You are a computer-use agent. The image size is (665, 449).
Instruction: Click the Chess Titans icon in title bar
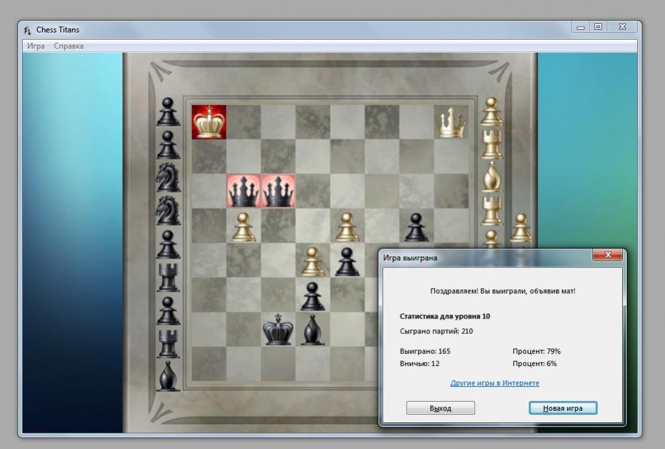click(27, 30)
